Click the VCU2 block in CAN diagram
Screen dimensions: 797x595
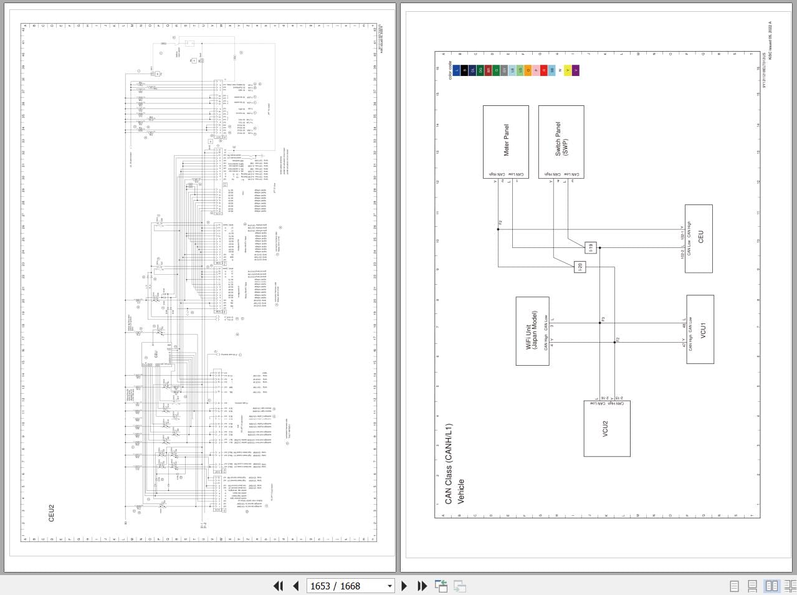tap(607, 429)
